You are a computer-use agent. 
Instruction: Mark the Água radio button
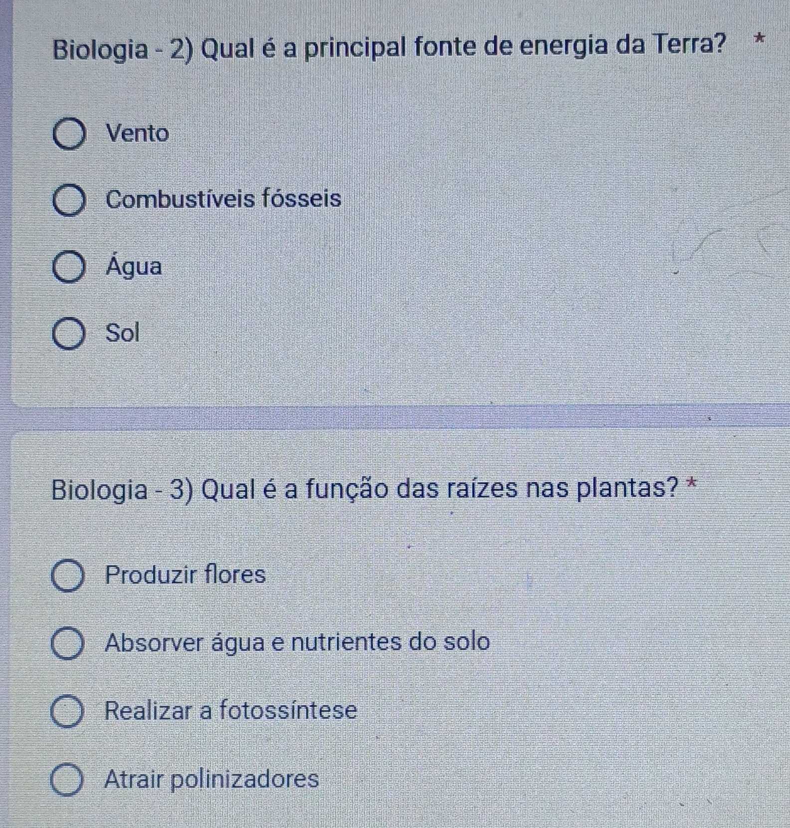click(69, 268)
